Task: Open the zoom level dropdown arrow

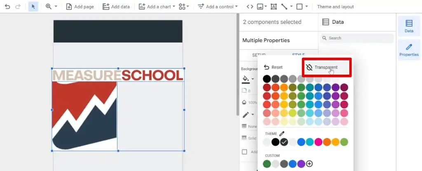Action: point(56,7)
